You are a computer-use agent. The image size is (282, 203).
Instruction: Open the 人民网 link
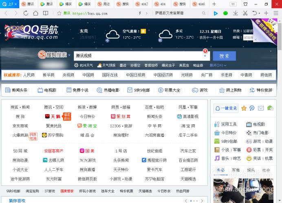coord(29,75)
